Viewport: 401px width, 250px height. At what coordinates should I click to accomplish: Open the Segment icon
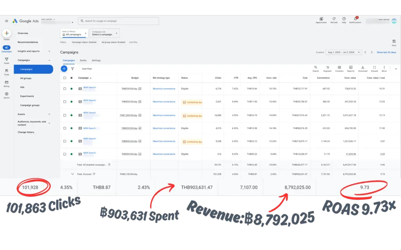point(327,67)
